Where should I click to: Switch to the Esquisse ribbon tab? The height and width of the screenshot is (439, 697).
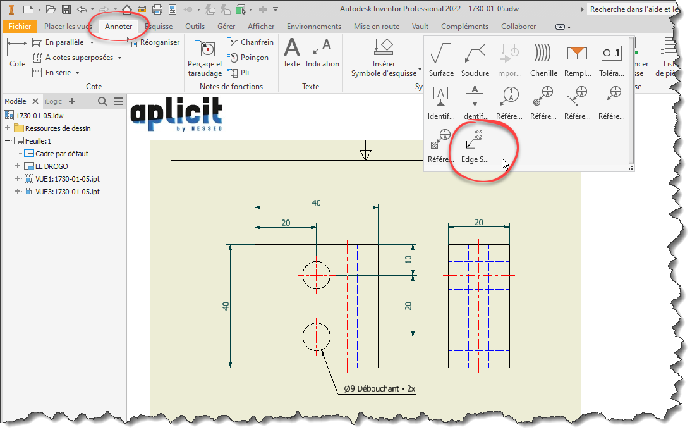159,27
